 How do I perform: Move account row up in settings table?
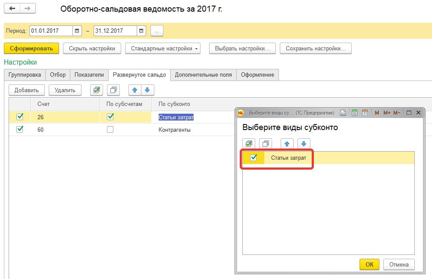point(135,90)
